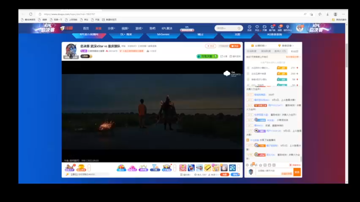Click the chat crown noble icon
Viewport: 360px width, 202px height.
[261, 165]
